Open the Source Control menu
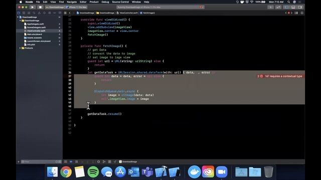Screen dimensions: 321x180 click(120, 2)
